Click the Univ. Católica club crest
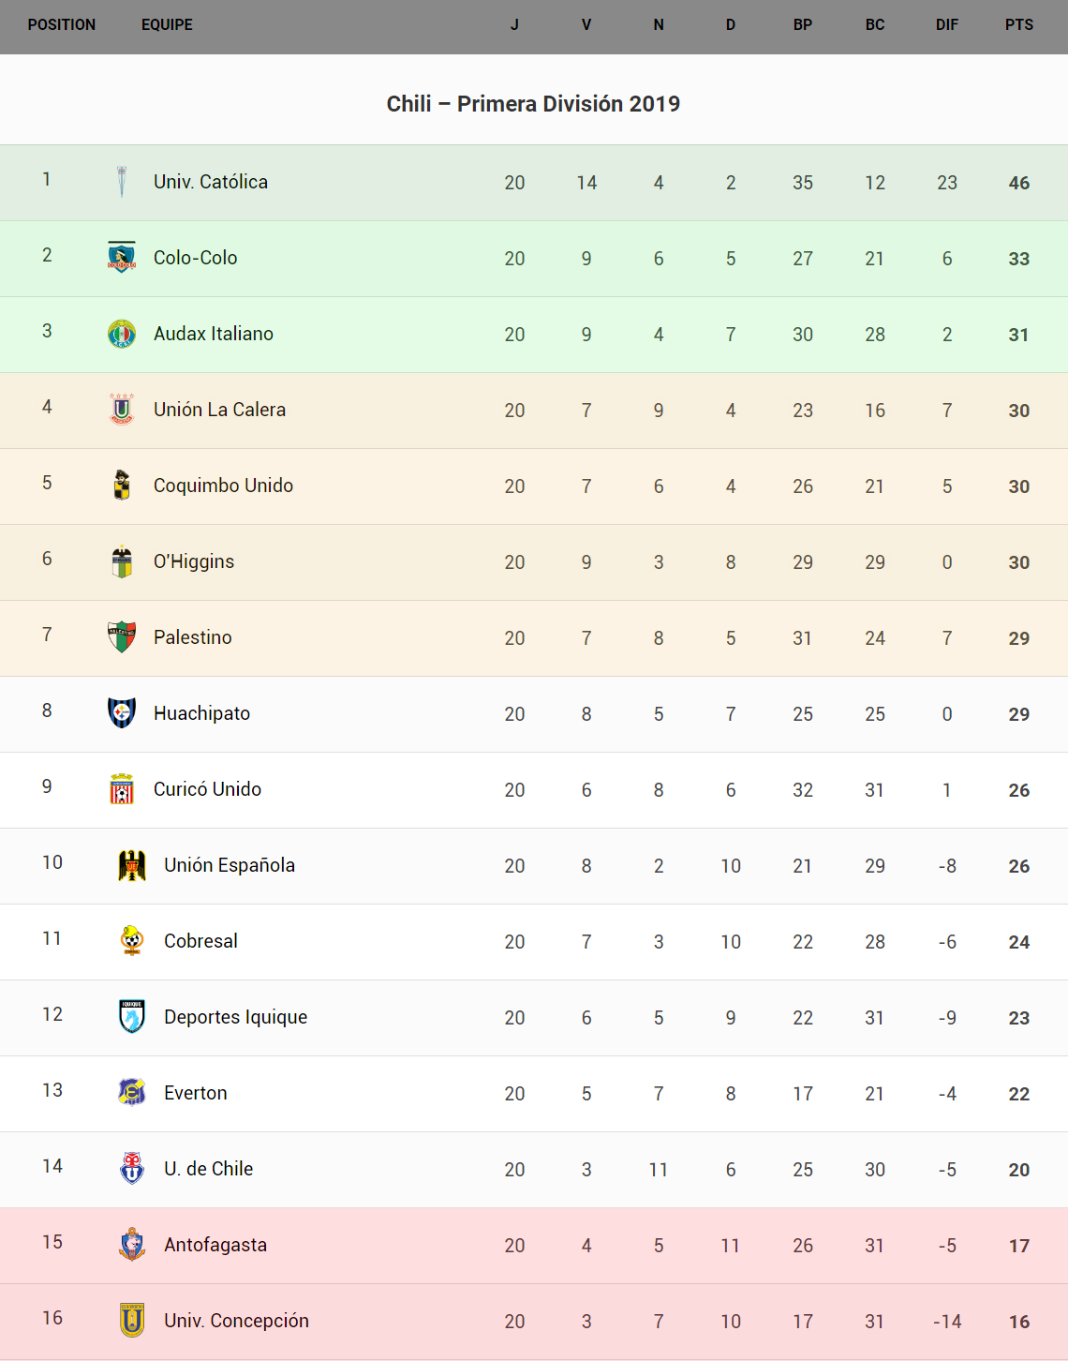This screenshot has width=1068, height=1361. tap(122, 182)
